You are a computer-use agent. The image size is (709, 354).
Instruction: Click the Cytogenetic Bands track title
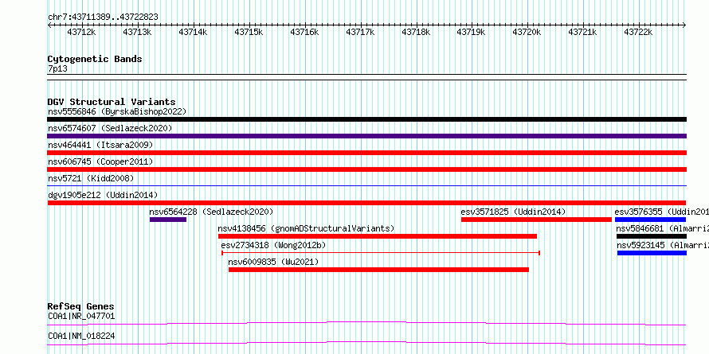[x=95, y=59]
